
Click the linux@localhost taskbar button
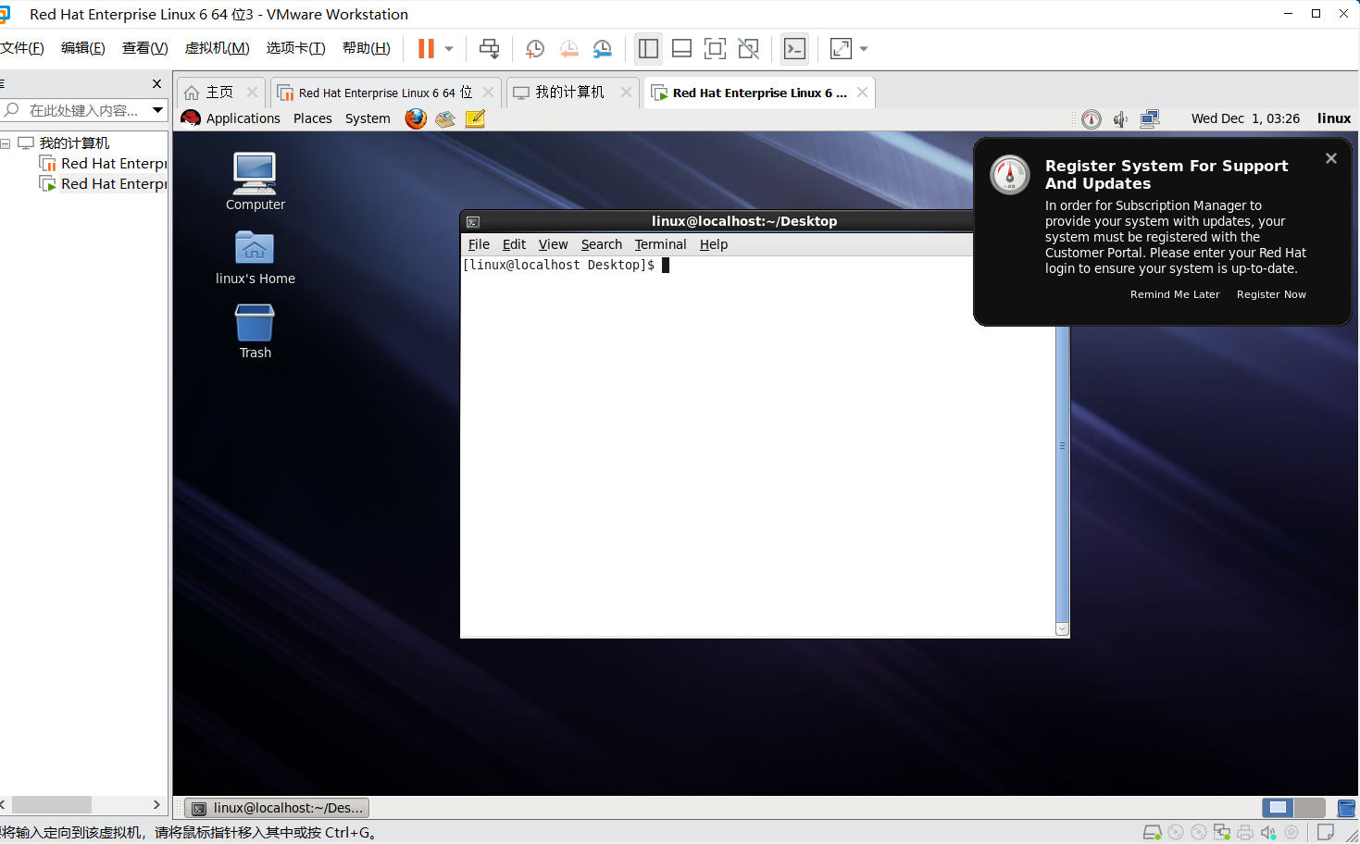tap(277, 808)
